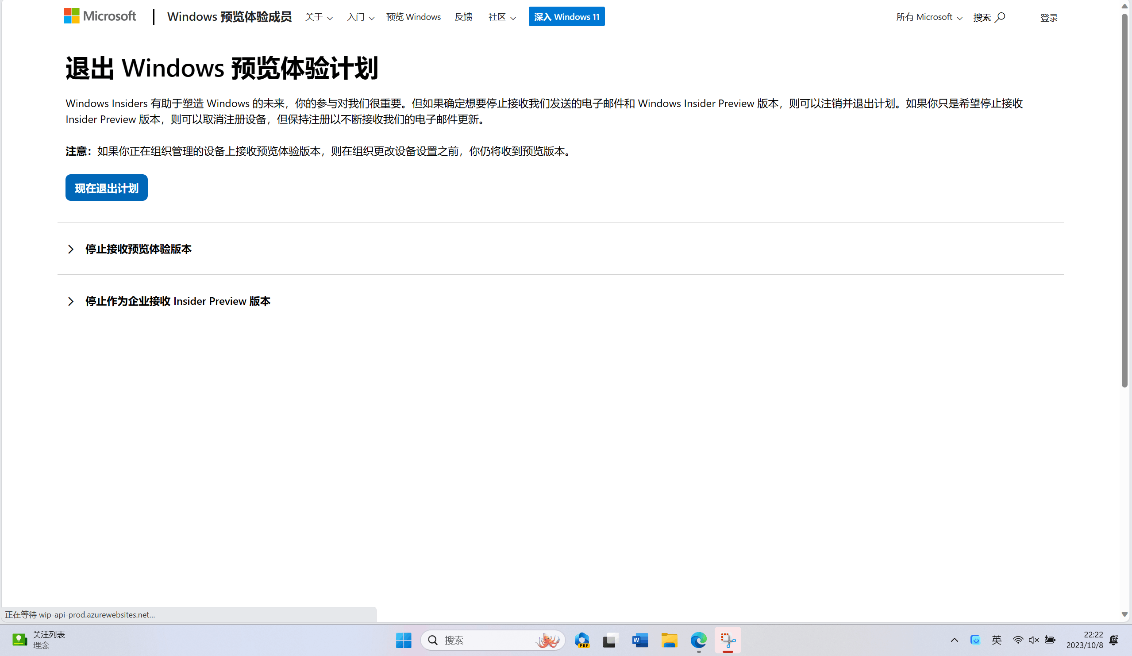Expand 停止作为企业接收 Insider Preview 版本 section
The height and width of the screenshot is (656, 1132).
coord(177,301)
